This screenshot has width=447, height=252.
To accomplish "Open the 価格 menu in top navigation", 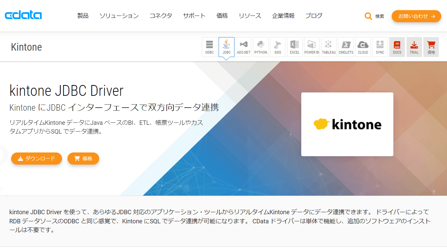I will click(222, 16).
